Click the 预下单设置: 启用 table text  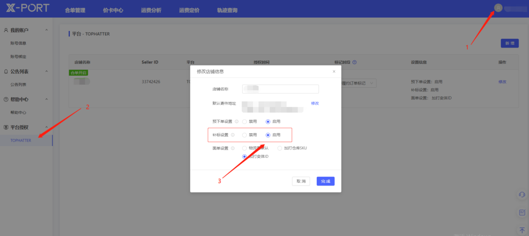426,82
